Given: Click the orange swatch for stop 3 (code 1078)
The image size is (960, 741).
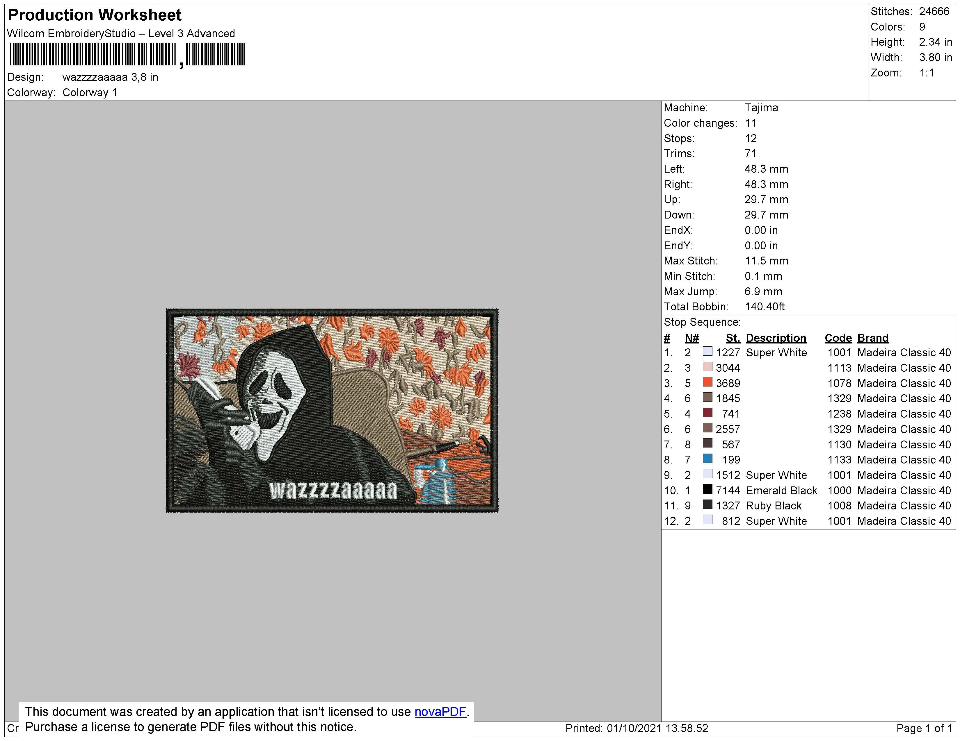Looking at the screenshot, I should pyautogui.click(x=707, y=382).
